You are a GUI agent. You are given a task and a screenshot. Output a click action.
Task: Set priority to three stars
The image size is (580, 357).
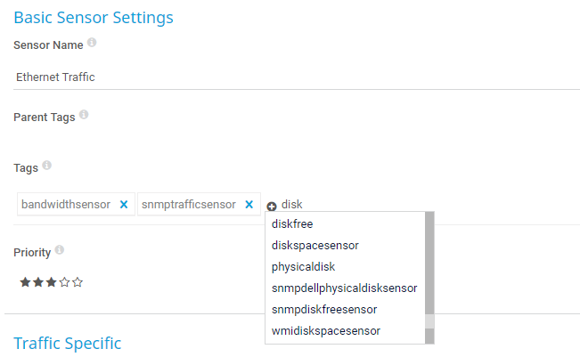51,282
